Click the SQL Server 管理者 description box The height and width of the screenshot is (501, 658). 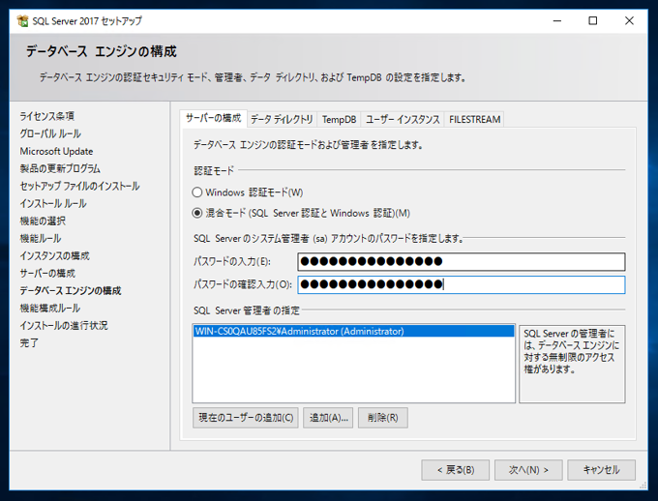[572, 364]
